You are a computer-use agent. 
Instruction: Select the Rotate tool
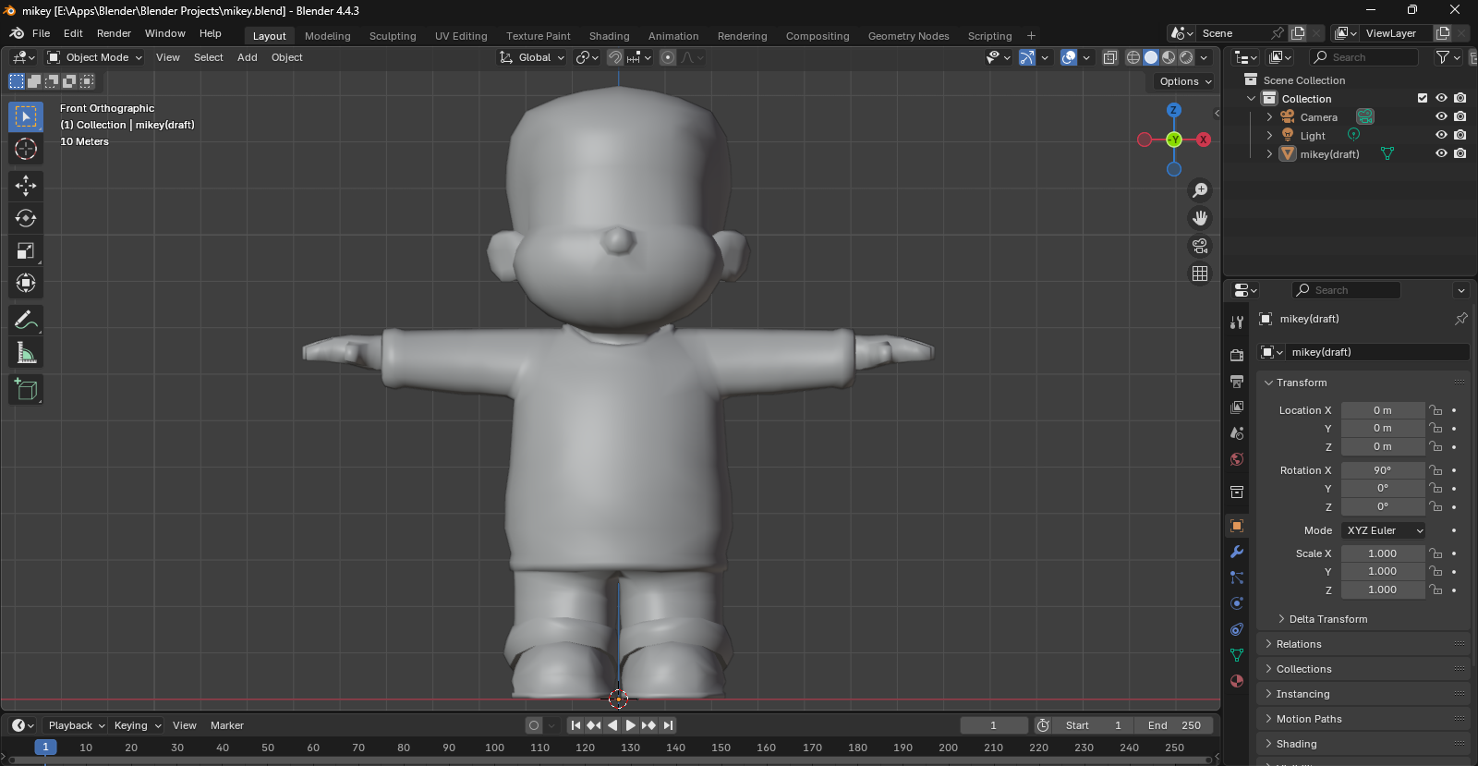tap(26, 218)
